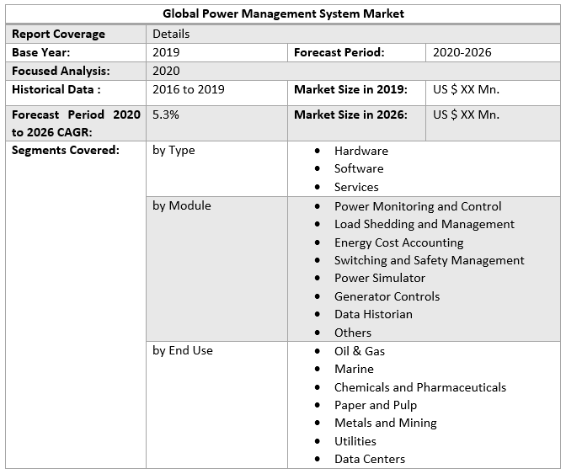566x474 pixels.
Task: Click the '5.3%' CAGR value
Action: tap(166, 115)
